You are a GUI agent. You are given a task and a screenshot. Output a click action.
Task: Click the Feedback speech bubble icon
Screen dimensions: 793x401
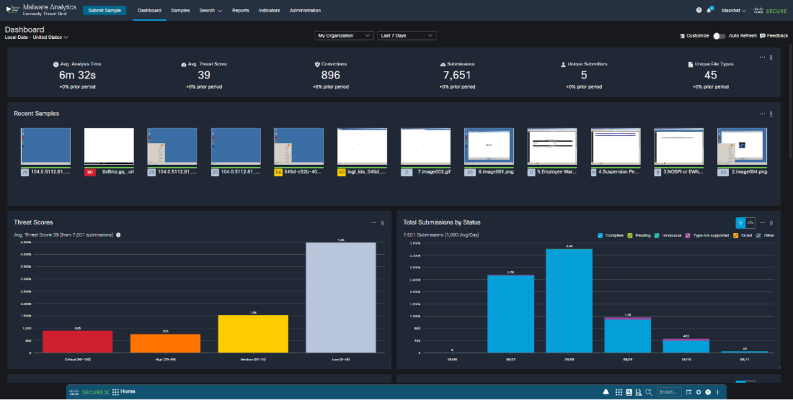point(762,36)
